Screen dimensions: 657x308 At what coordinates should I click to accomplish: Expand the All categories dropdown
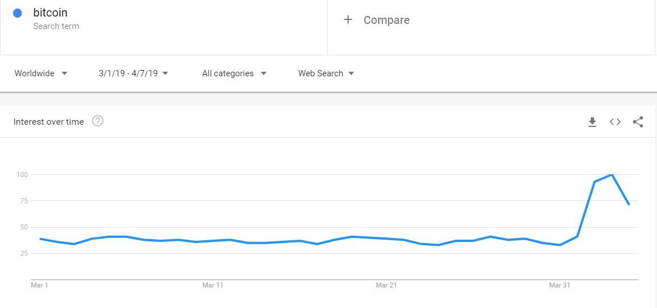click(x=234, y=73)
